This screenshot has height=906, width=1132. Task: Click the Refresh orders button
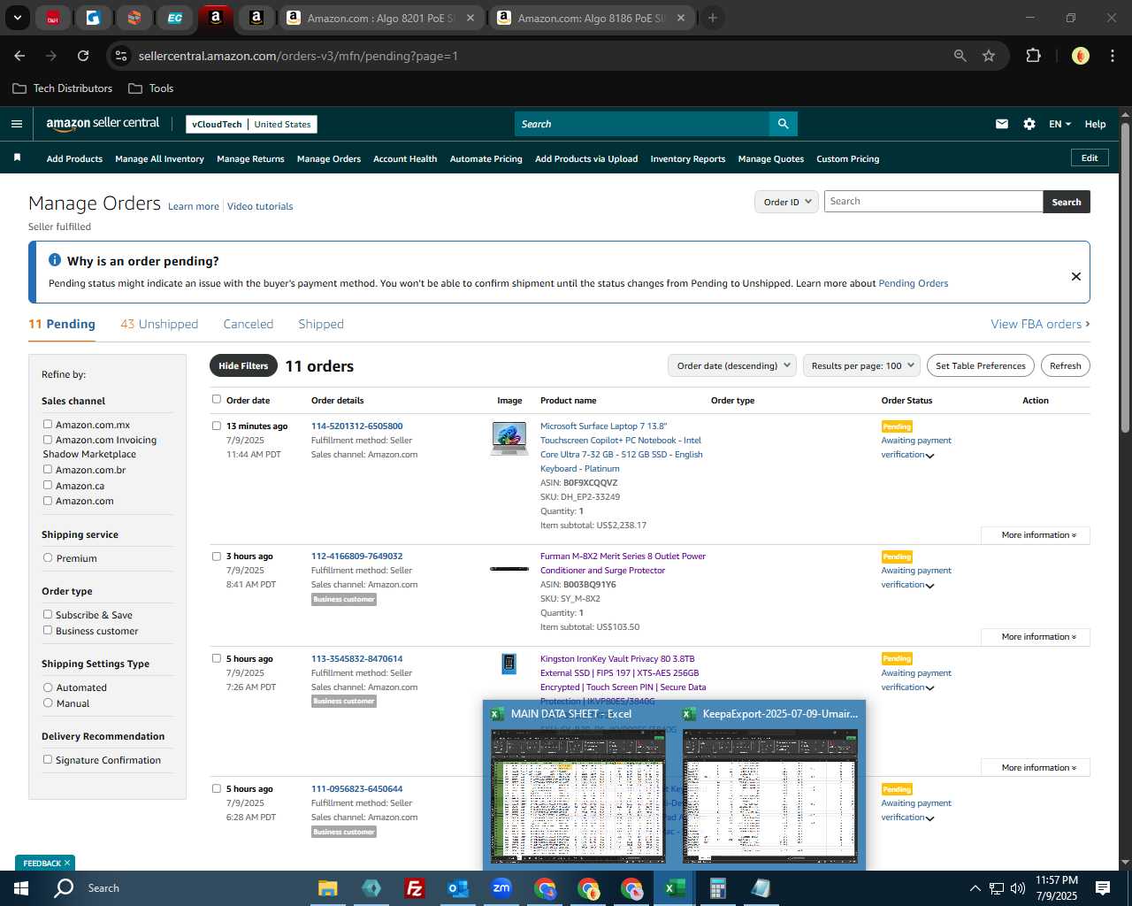coord(1065,365)
